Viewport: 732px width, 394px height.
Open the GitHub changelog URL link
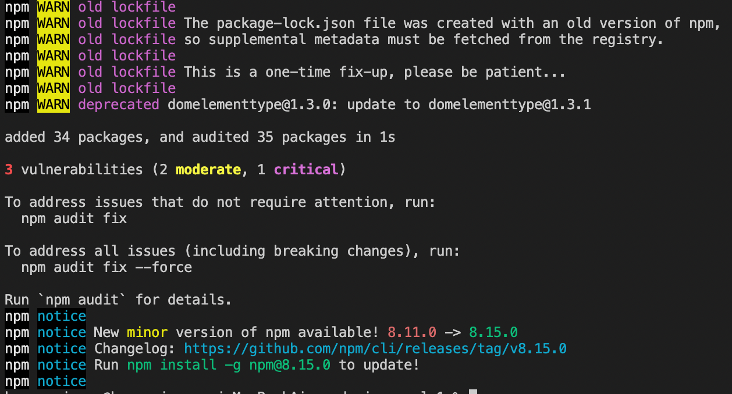click(375, 349)
